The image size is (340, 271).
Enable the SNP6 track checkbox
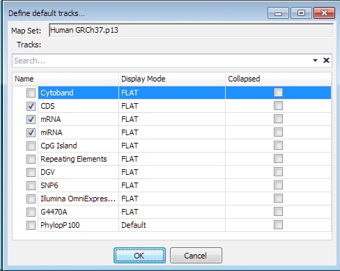click(x=31, y=186)
